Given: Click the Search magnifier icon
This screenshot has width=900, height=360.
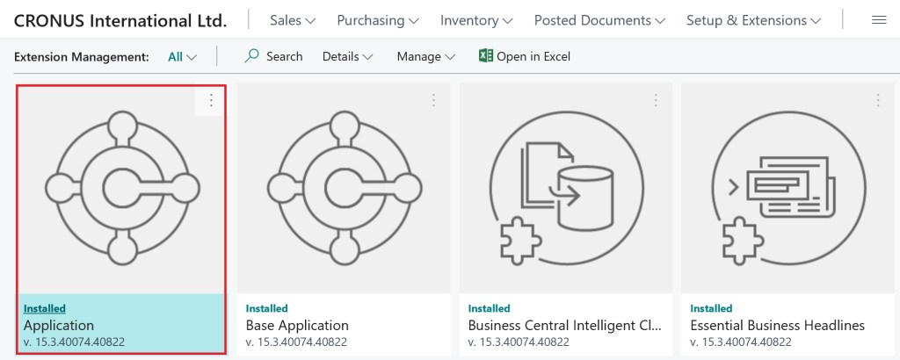Looking at the screenshot, I should click(x=252, y=56).
